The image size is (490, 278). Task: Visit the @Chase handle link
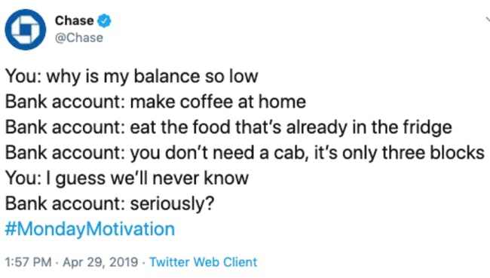[x=79, y=38]
